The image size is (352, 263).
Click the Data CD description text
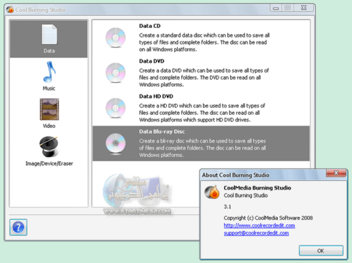(x=204, y=42)
